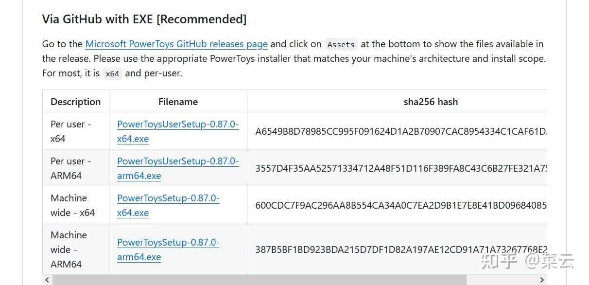Click the x64 inline code label
Viewport: 589px width, 285px height.
click(x=112, y=74)
